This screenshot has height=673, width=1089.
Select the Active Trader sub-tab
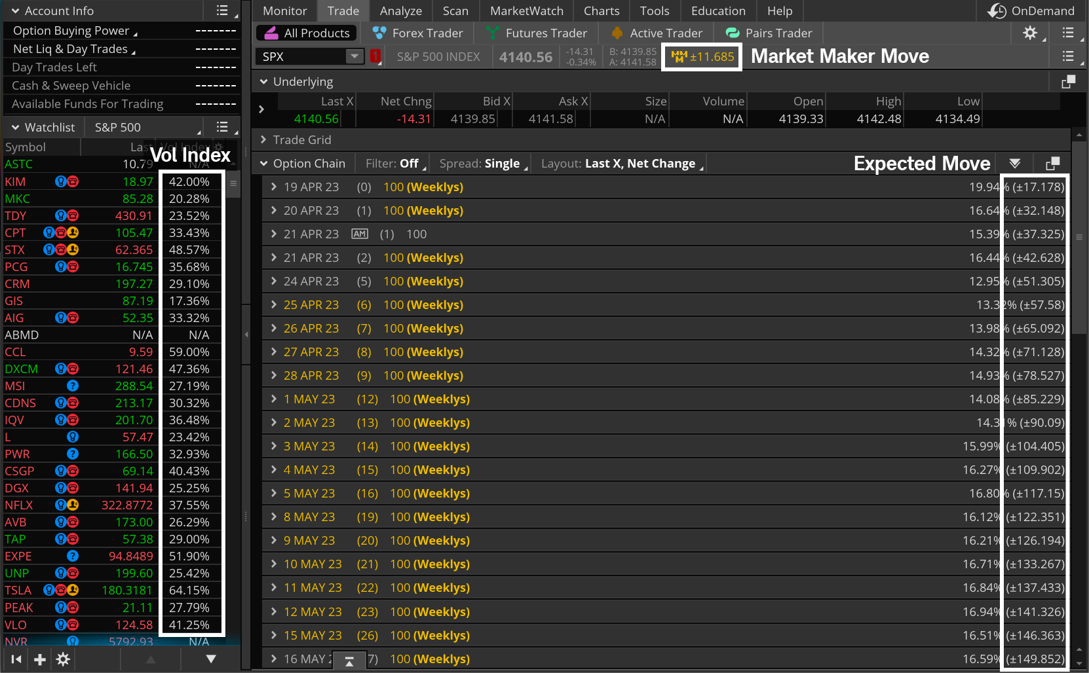[x=657, y=33]
